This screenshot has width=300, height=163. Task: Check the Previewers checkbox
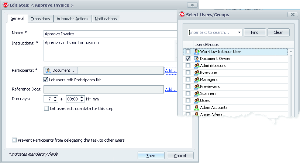(x=188, y=87)
